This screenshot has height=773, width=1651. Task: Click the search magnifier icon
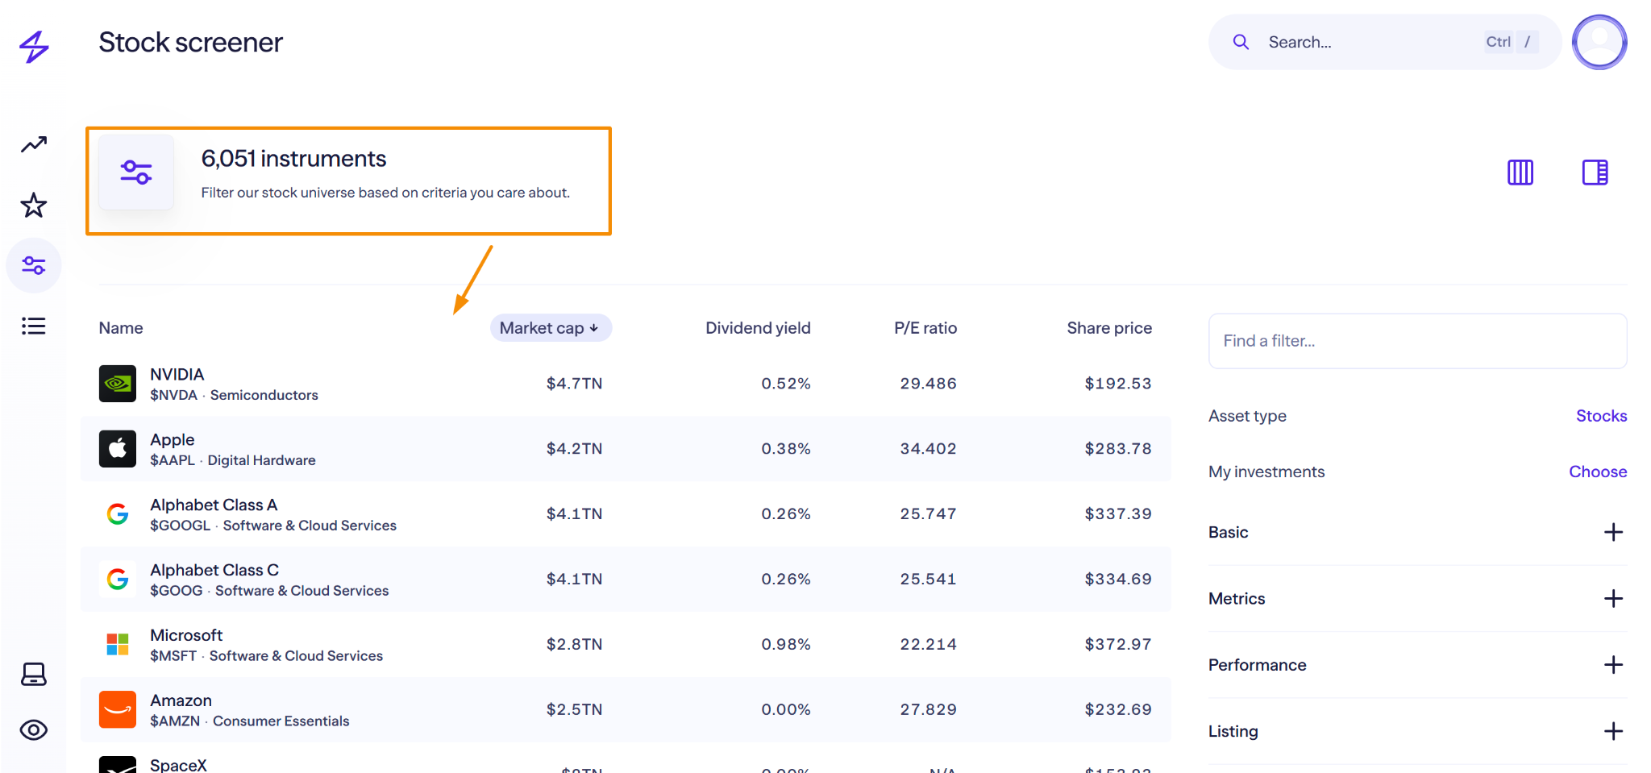[x=1241, y=42]
